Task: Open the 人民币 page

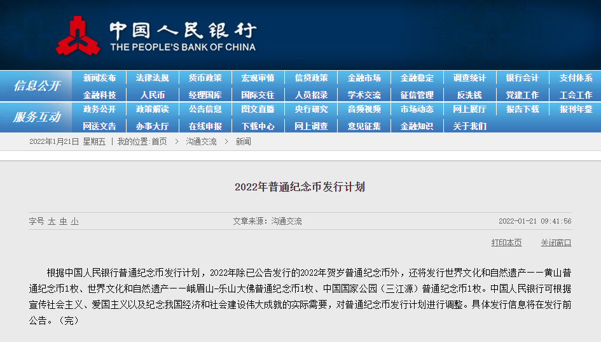Action: [x=152, y=95]
